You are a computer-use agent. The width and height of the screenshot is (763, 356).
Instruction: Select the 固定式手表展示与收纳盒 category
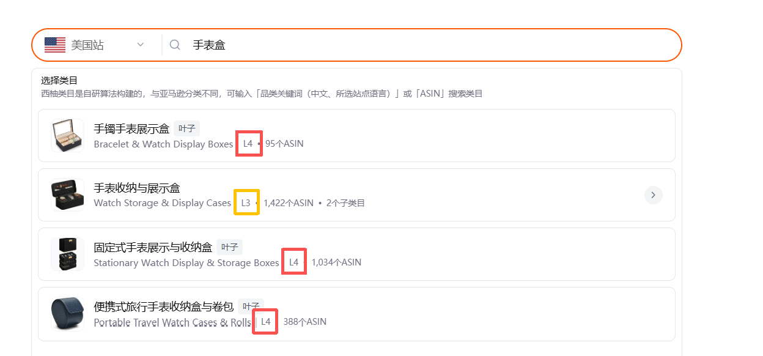(356, 254)
